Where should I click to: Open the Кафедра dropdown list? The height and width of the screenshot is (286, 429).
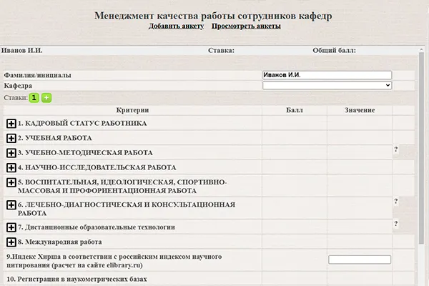[327, 86]
